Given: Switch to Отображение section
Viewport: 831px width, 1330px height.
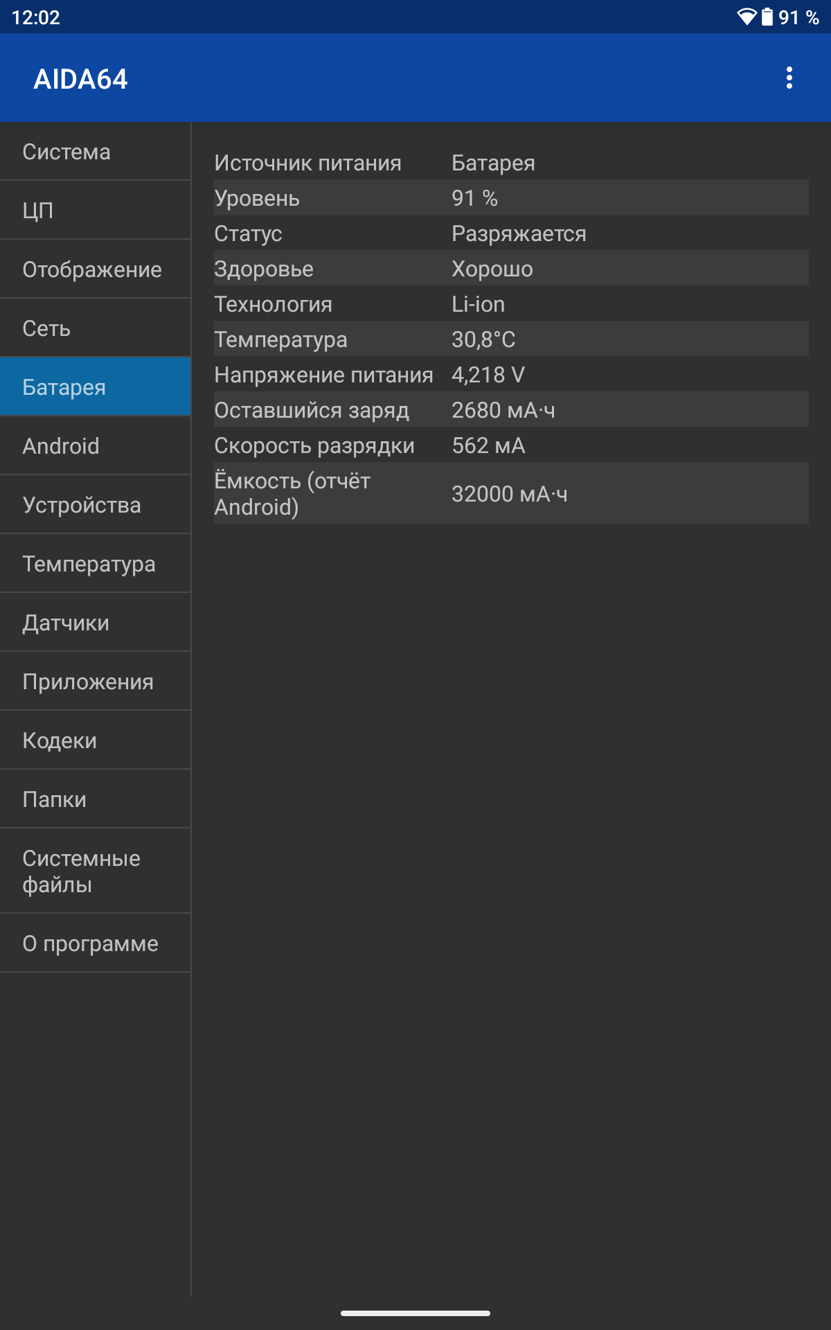Looking at the screenshot, I should point(96,269).
